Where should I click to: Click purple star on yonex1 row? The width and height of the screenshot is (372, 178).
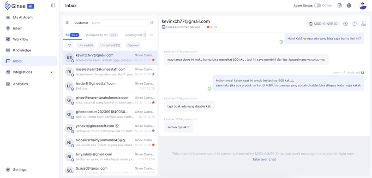click(153, 131)
